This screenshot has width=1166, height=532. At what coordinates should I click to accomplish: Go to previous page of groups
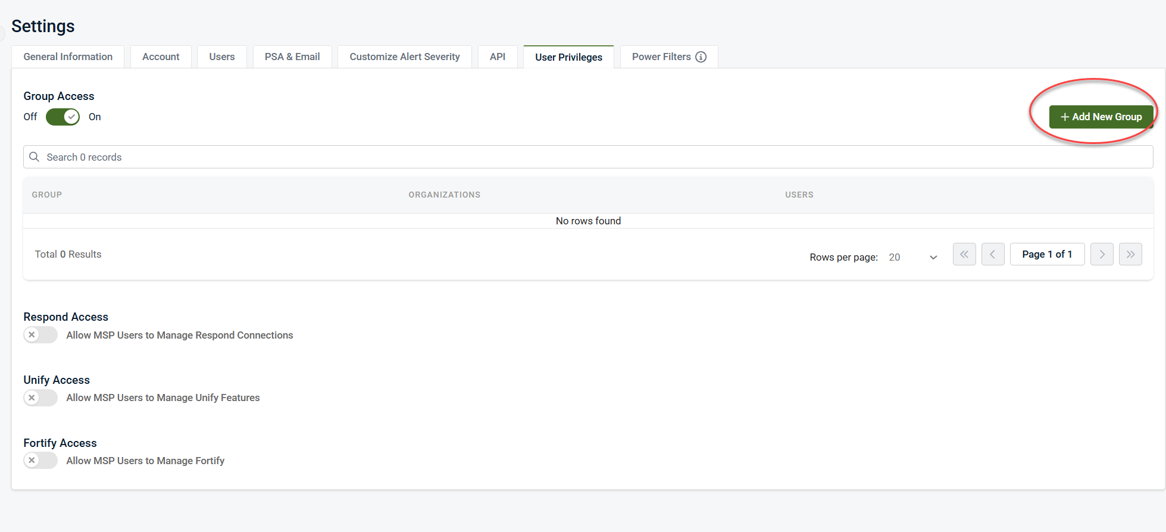(x=992, y=254)
